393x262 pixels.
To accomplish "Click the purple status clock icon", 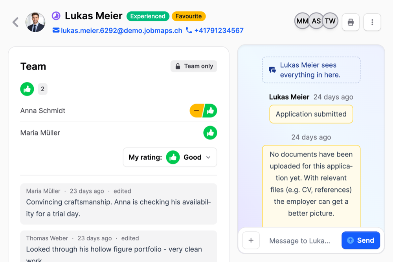I will 56,16.
